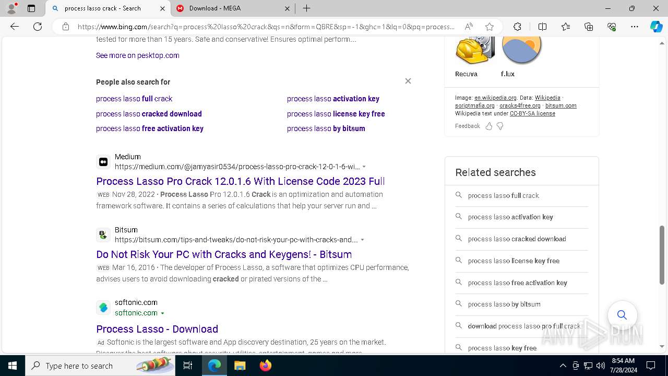The height and width of the screenshot is (376, 668).
Task: Click the taskbar search box
Action: tap(100, 366)
